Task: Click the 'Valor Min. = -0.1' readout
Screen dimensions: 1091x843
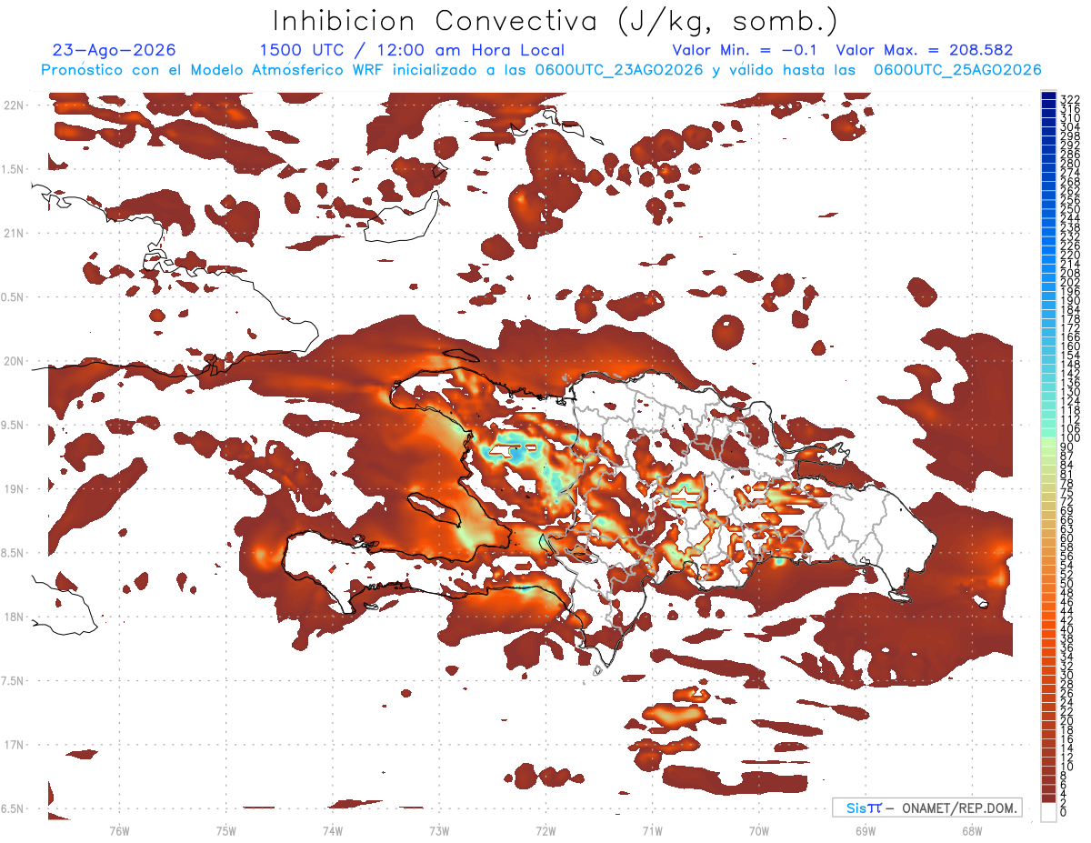Action: pyautogui.click(x=746, y=51)
